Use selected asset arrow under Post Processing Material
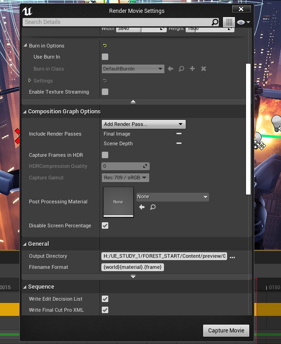 (x=142, y=208)
